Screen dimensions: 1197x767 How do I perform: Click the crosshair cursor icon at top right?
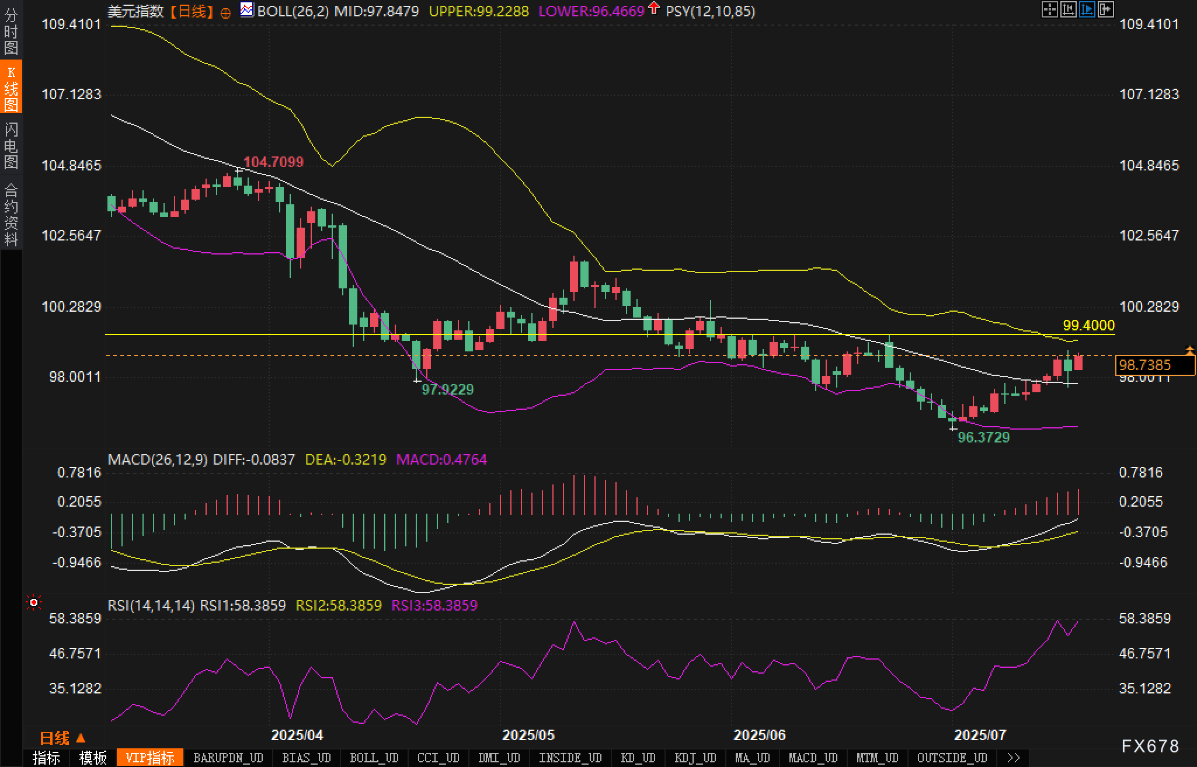point(1049,9)
